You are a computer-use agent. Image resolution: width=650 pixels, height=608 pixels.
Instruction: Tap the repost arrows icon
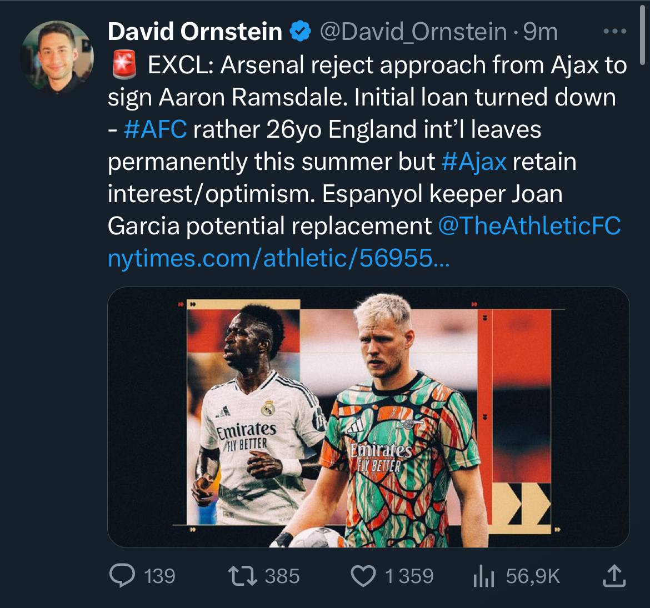[243, 576]
